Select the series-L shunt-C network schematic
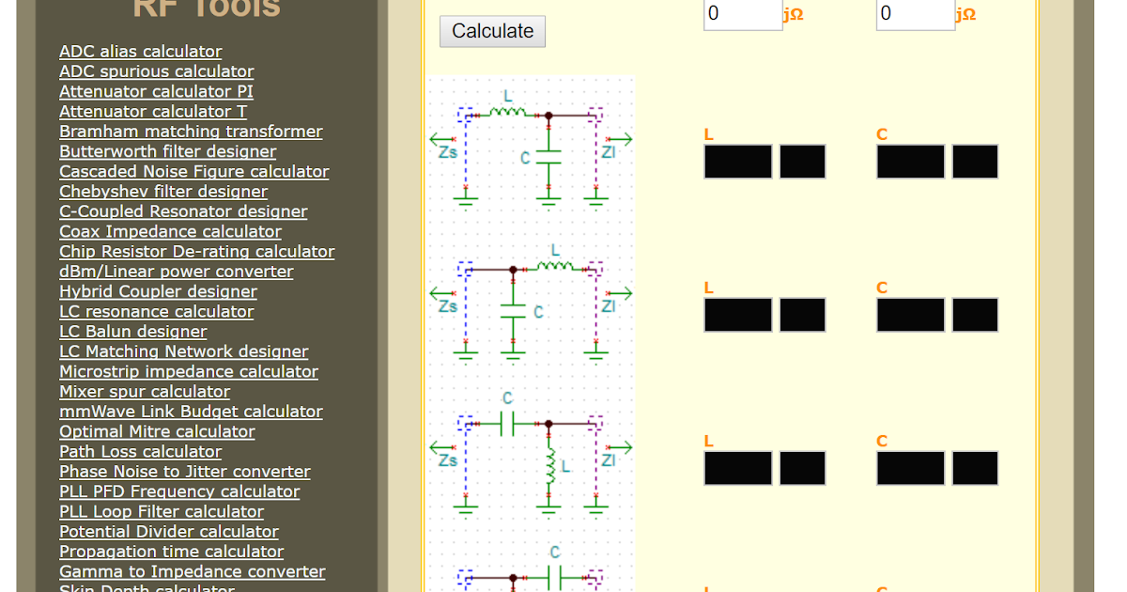Image resolution: width=1127 pixels, height=592 pixels. (531, 148)
